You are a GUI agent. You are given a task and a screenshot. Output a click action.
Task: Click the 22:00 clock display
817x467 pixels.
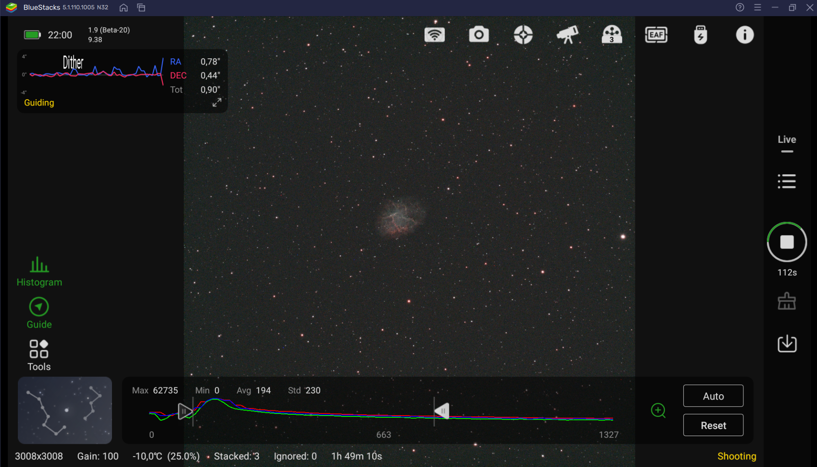(x=60, y=35)
